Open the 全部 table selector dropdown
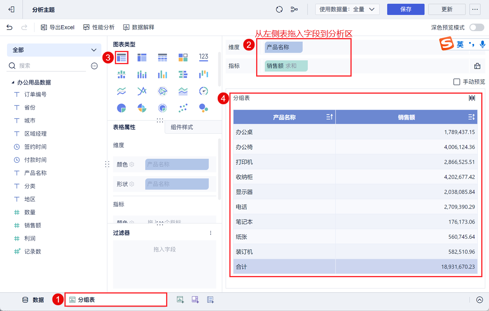Image resolution: width=489 pixels, height=311 pixels. click(54, 50)
